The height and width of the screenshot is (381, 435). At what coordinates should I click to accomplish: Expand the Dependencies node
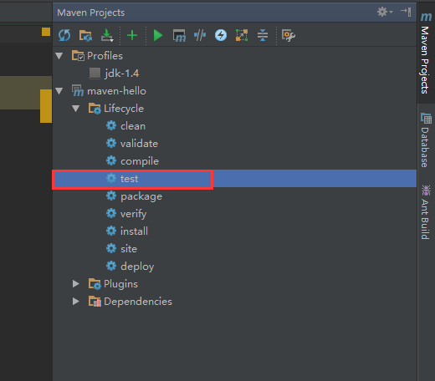coord(76,302)
